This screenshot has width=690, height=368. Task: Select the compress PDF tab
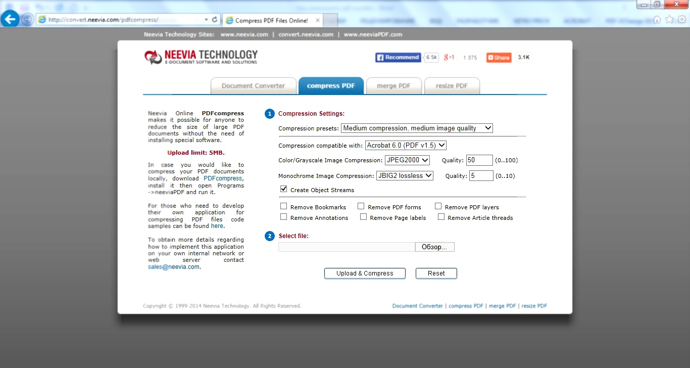[331, 85]
